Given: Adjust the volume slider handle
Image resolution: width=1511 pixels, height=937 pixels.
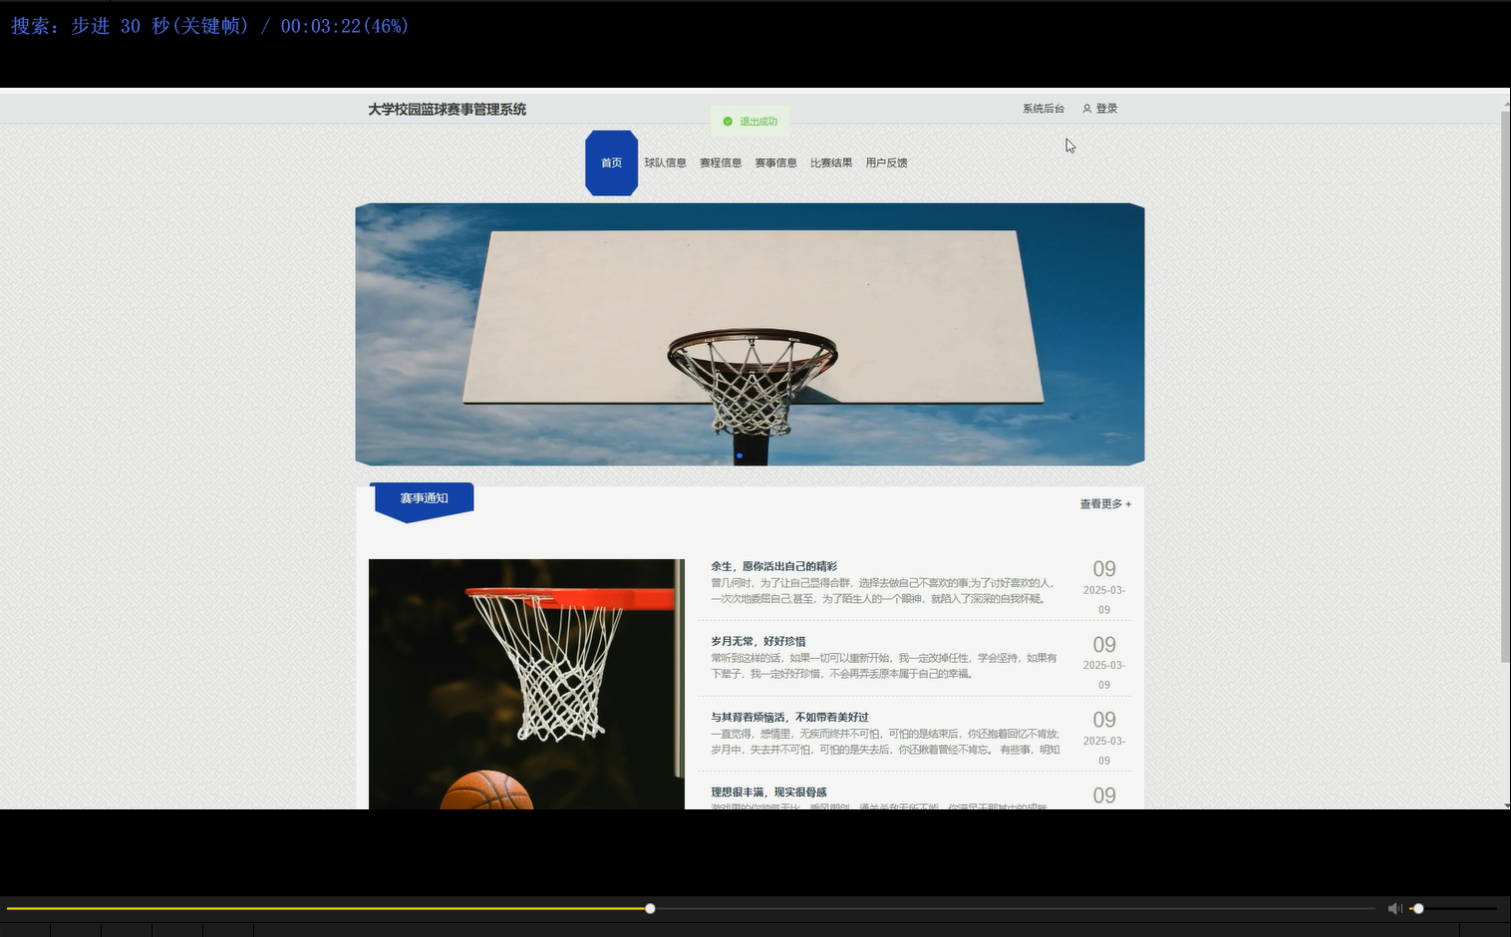Looking at the screenshot, I should pyautogui.click(x=1418, y=908).
